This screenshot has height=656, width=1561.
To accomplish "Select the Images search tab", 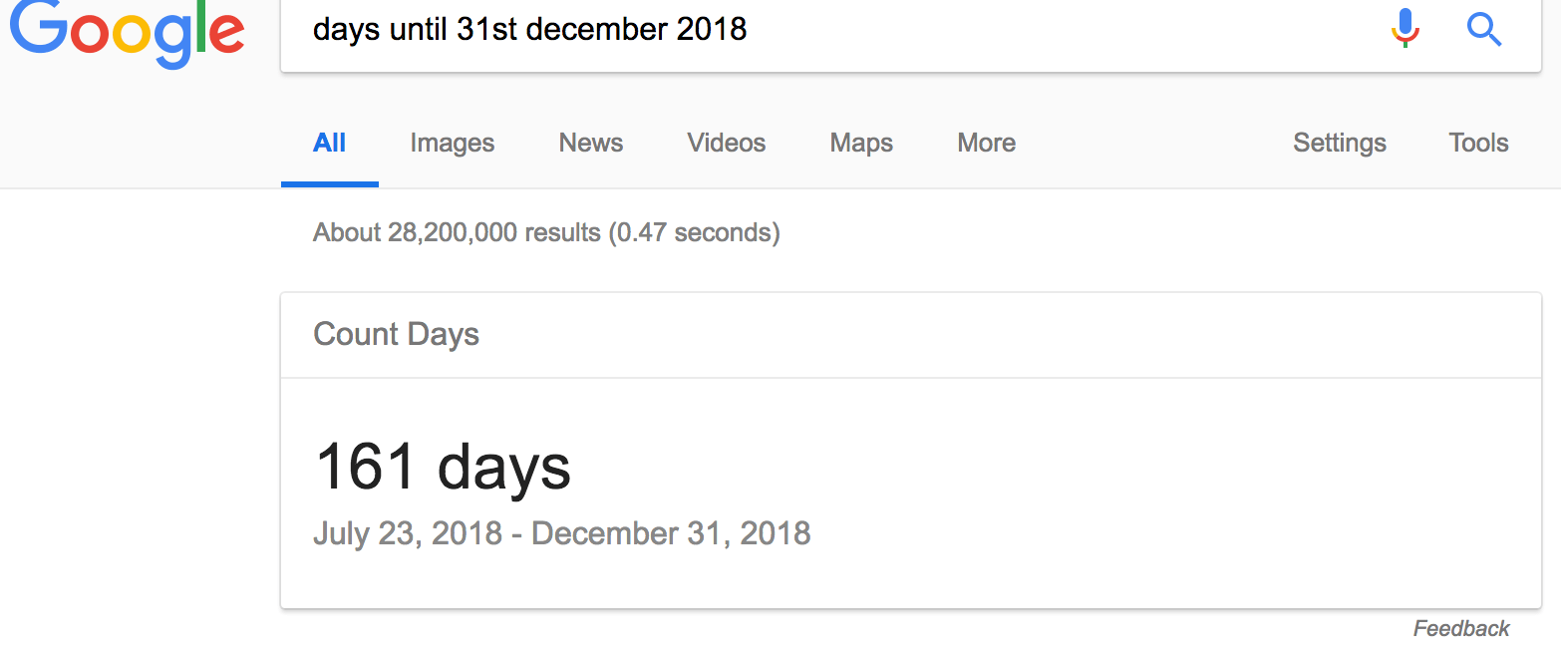I will (452, 143).
